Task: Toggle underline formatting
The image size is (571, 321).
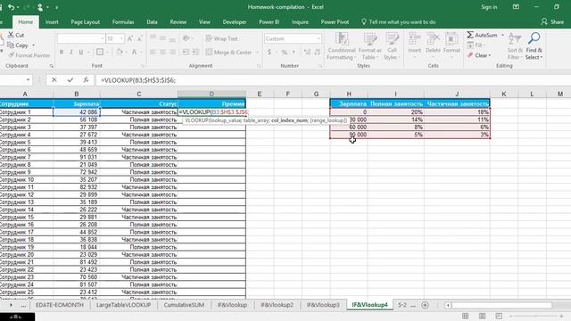Action: (x=81, y=53)
